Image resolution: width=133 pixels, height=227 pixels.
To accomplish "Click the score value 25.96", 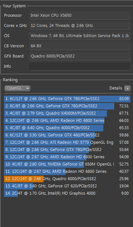I will 124,179.
